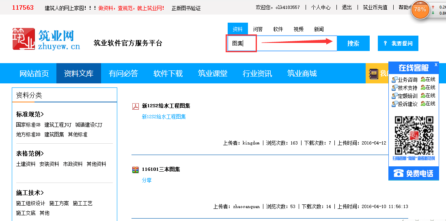446x221 pixels.
Task: Click the PDF icon beside 新12S2给水工程图集
Action: [x=136, y=106]
